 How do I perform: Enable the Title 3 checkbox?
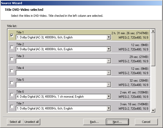point(12,59)
